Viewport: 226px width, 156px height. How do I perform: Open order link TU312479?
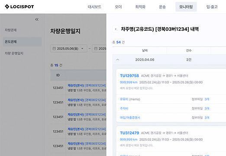129,133
